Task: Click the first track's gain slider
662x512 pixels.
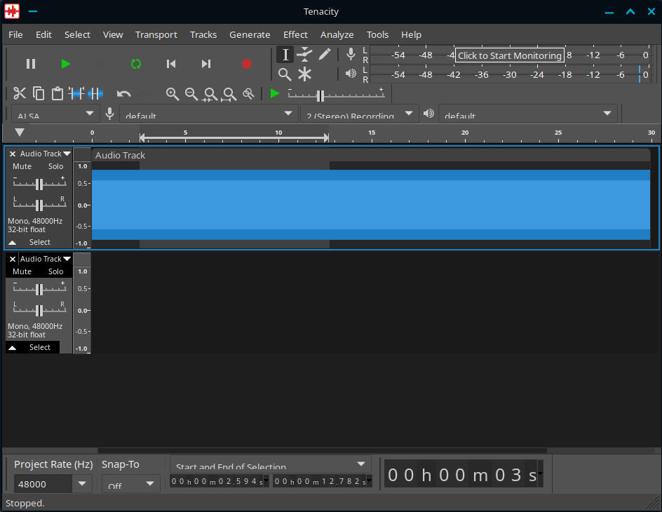Action: click(39, 184)
